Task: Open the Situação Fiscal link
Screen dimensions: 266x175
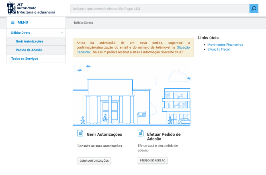Action: 218,49
